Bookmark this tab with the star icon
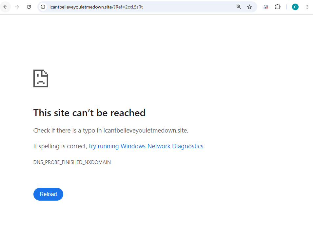The height and width of the screenshot is (233, 313). (249, 7)
